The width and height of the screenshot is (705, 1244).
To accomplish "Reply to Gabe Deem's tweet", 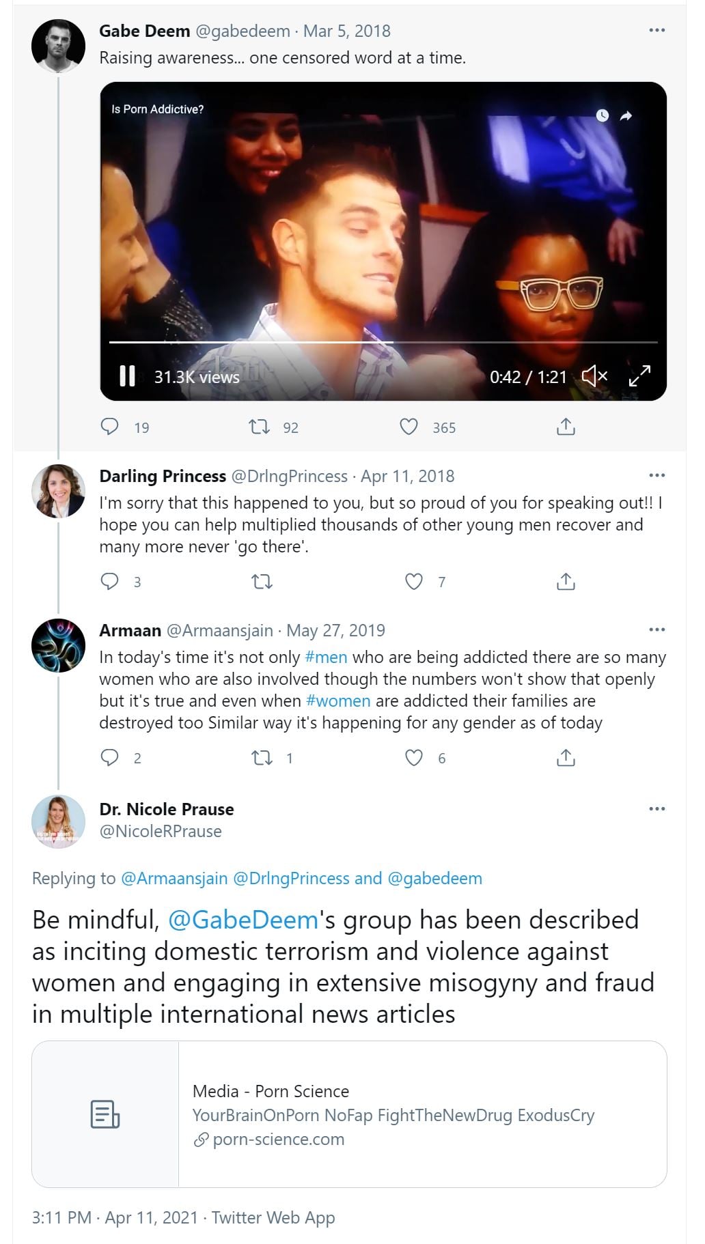I will [x=109, y=427].
